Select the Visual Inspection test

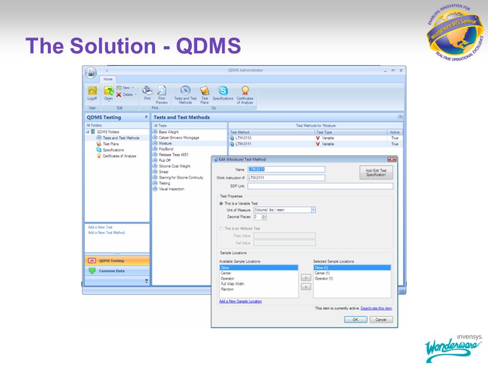coord(171,189)
